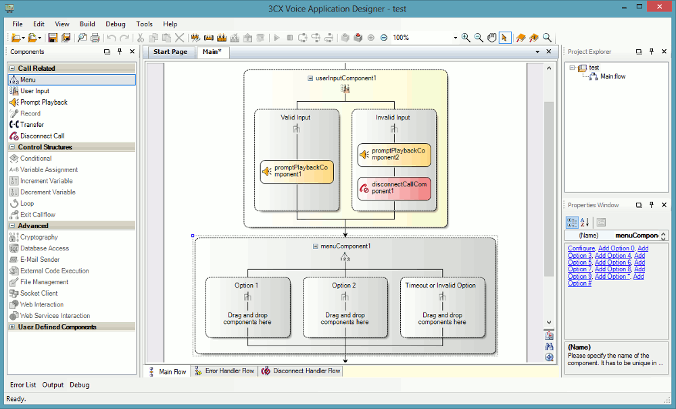
Task: Toggle Categorized view in Properties Window
Action: (572, 222)
